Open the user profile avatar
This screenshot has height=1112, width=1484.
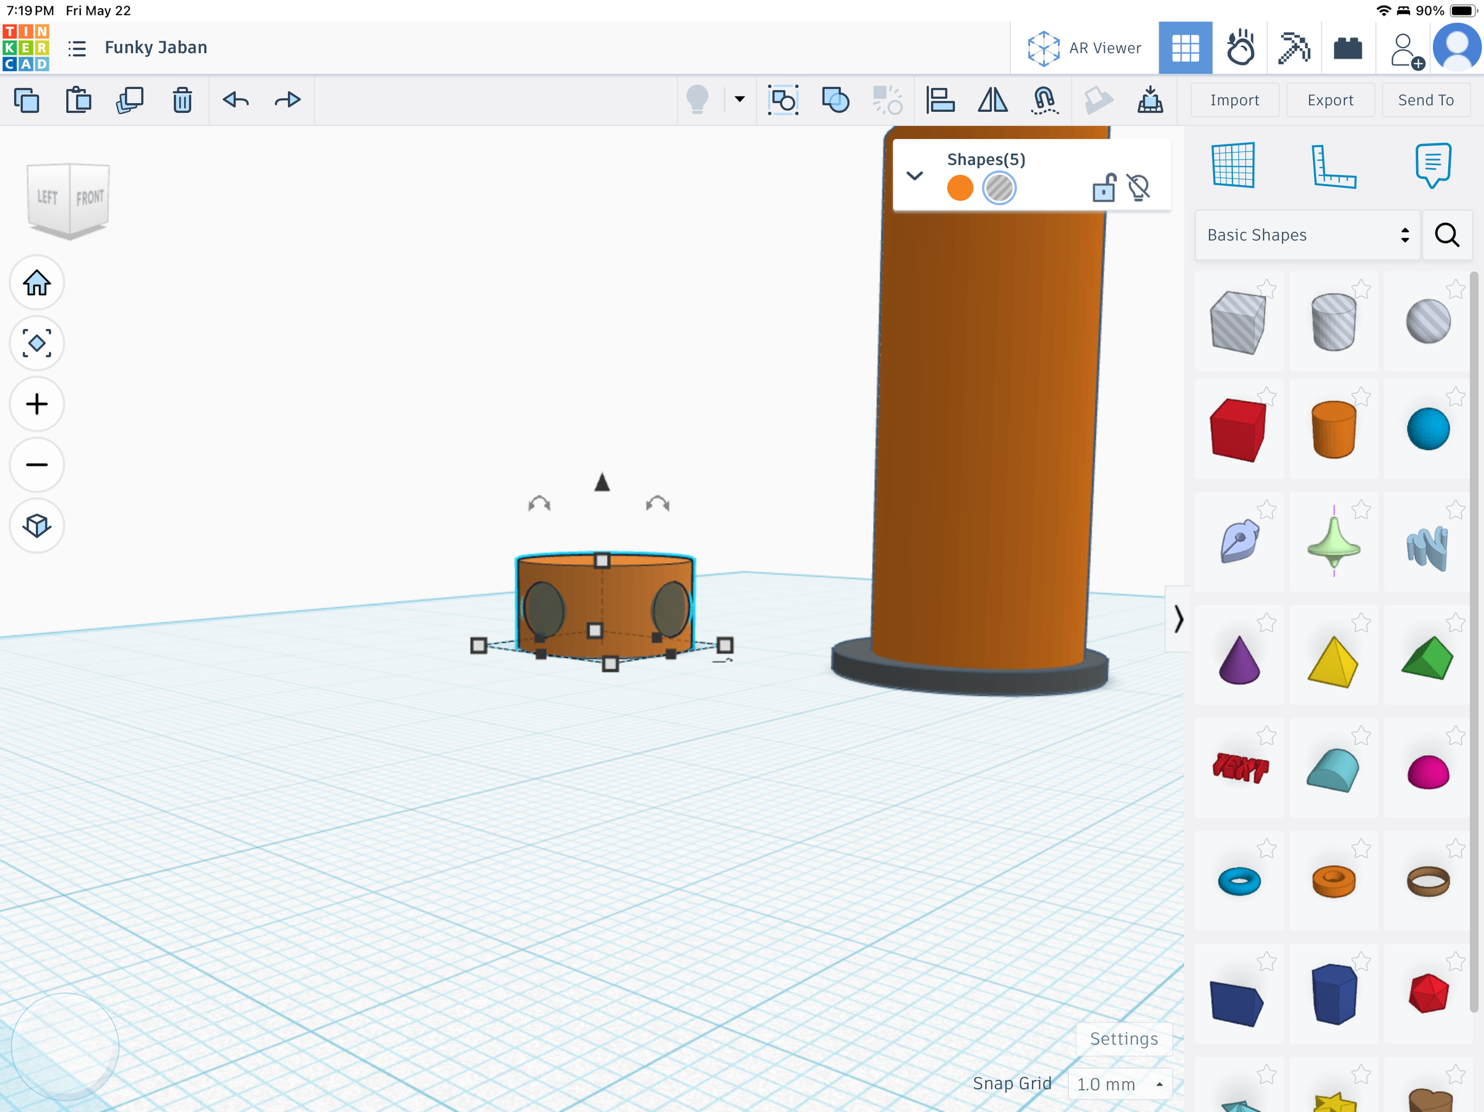pyautogui.click(x=1457, y=47)
